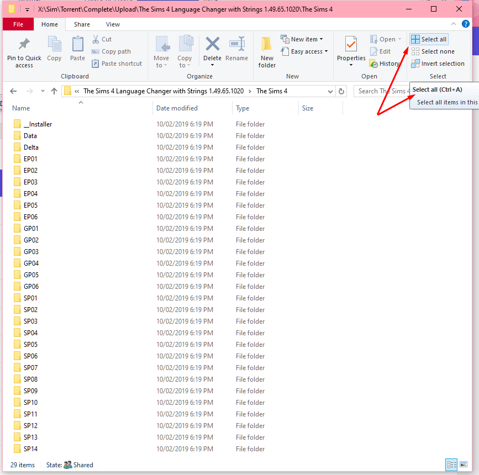Click Pin to Quick access icon
Image resolution: width=479 pixels, height=475 pixels.
point(24,44)
